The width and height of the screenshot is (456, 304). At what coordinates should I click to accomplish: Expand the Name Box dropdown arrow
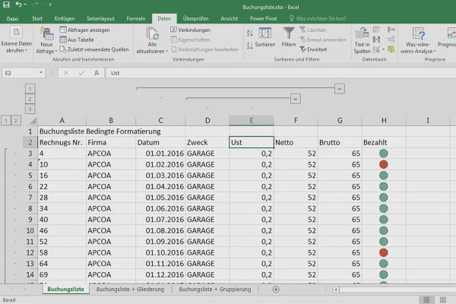point(41,73)
